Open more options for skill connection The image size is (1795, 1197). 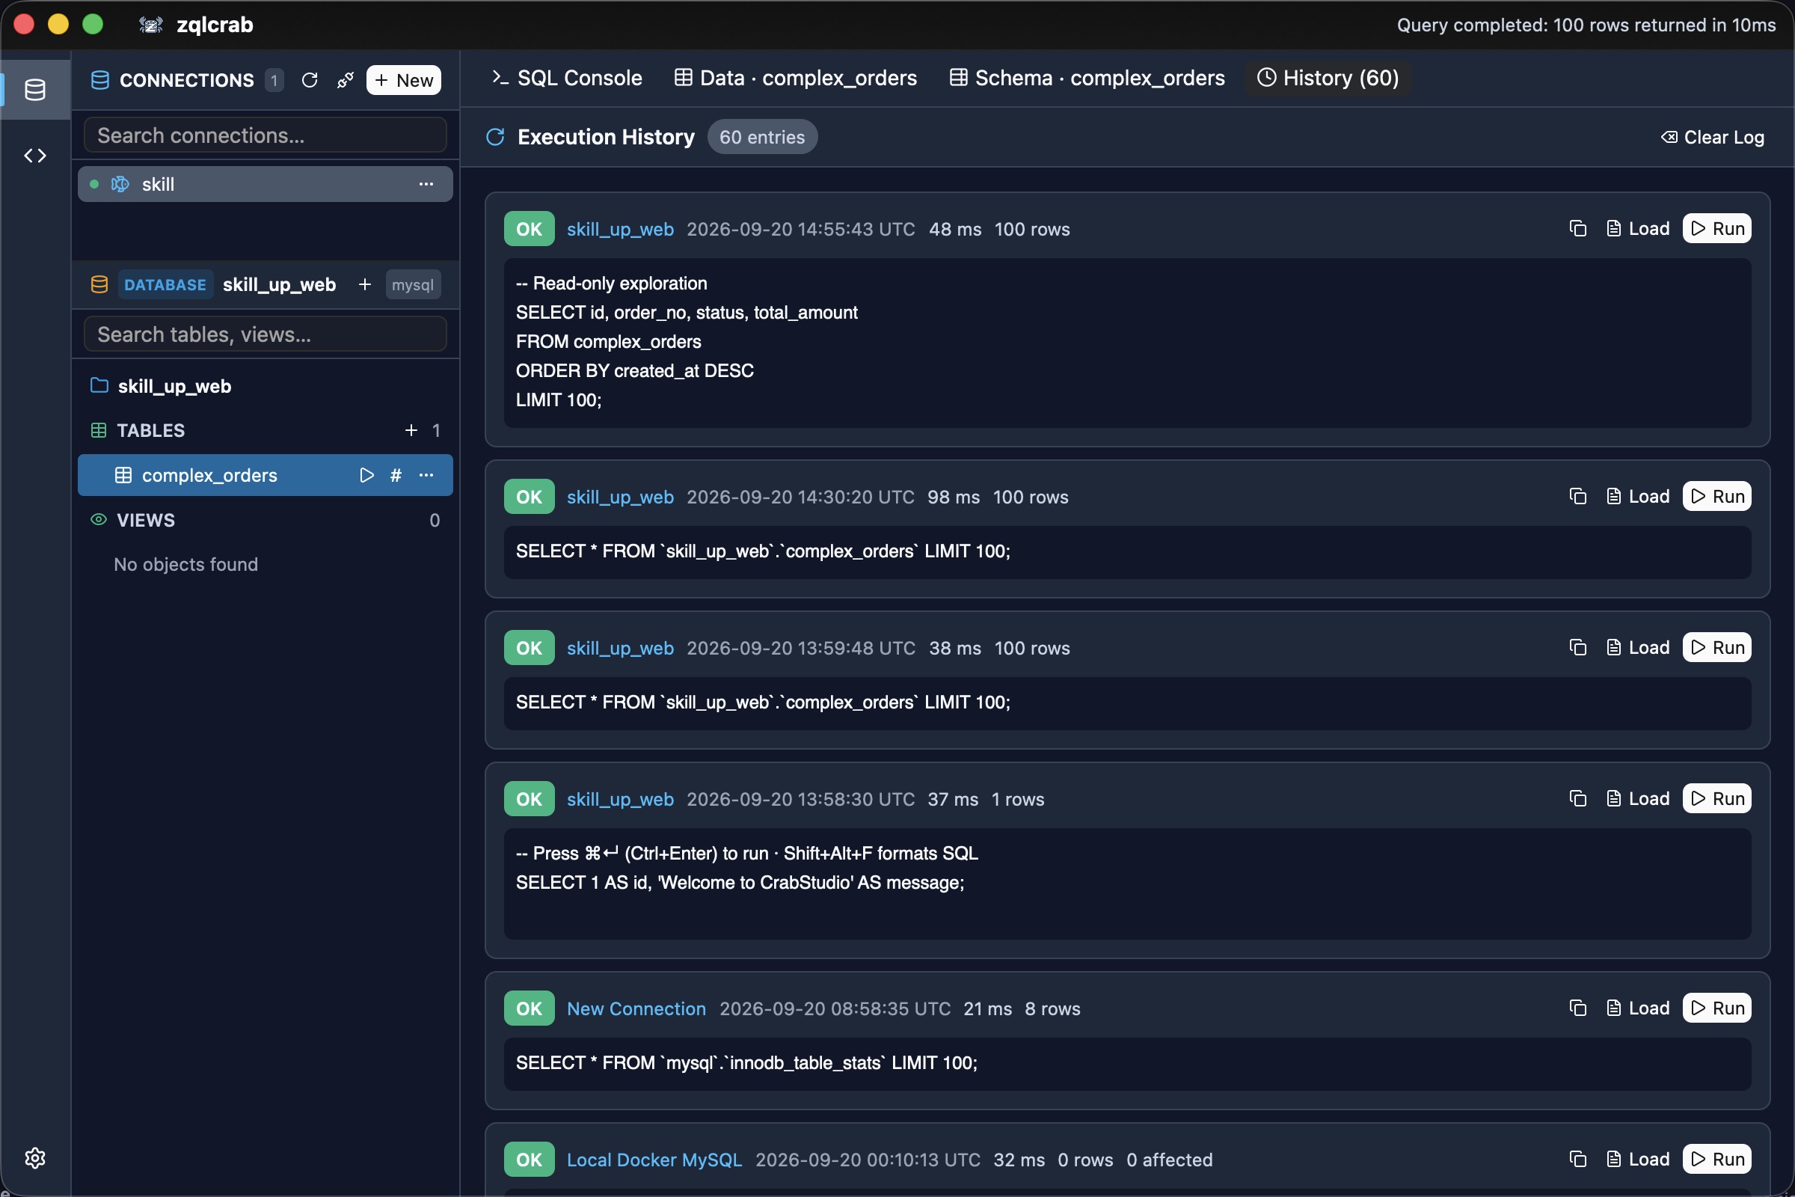426,184
